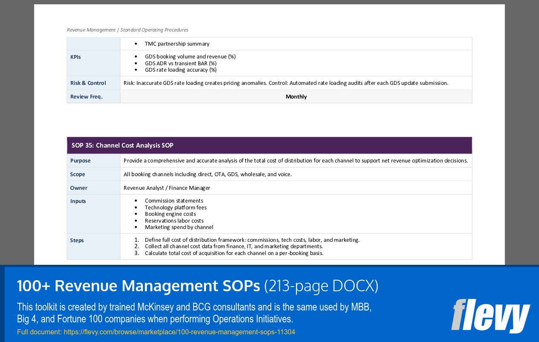The width and height of the screenshot is (539, 342).
Task: Click the step one distribution framework line
Action: click(x=251, y=240)
